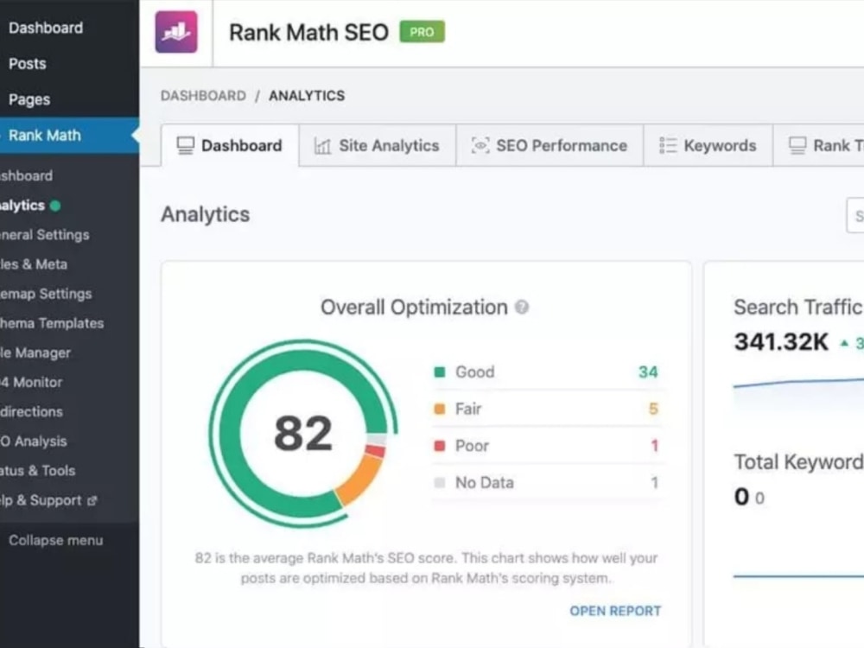The height and width of the screenshot is (648, 864).
Task: Switch to the Site Analytics tab
Action: pyautogui.click(x=378, y=145)
